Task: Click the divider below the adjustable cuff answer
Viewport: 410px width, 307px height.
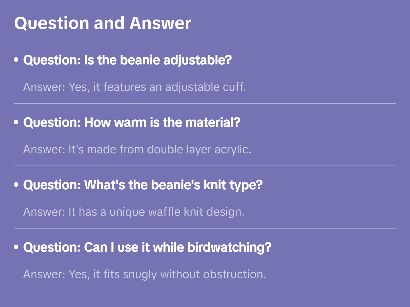Action: [205, 103]
